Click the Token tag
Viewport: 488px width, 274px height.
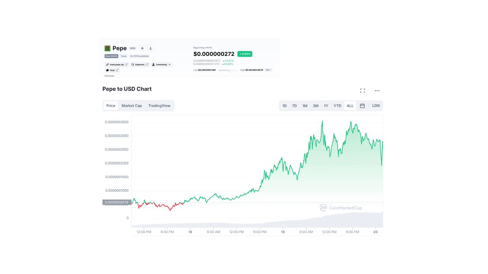tap(124, 56)
